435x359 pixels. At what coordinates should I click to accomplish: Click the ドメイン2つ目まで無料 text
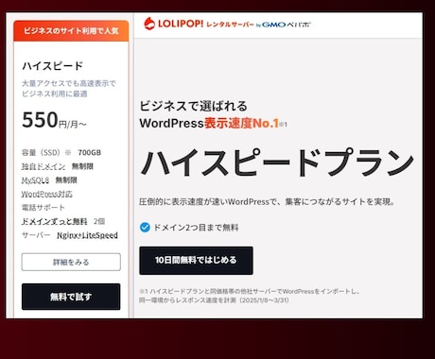[x=196, y=228]
